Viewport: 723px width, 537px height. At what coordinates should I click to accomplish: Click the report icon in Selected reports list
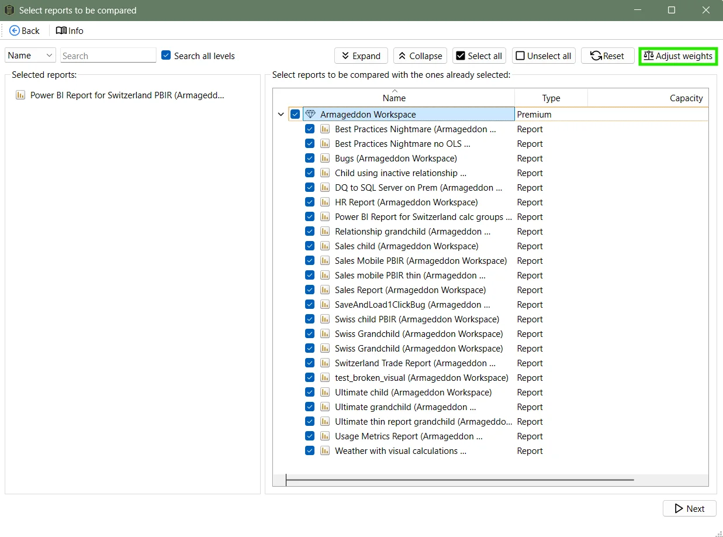point(20,95)
